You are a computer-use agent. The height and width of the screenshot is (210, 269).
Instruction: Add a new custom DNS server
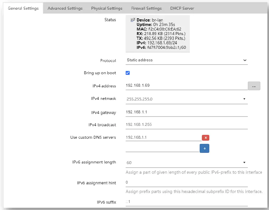pyautogui.click(x=204, y=148)
